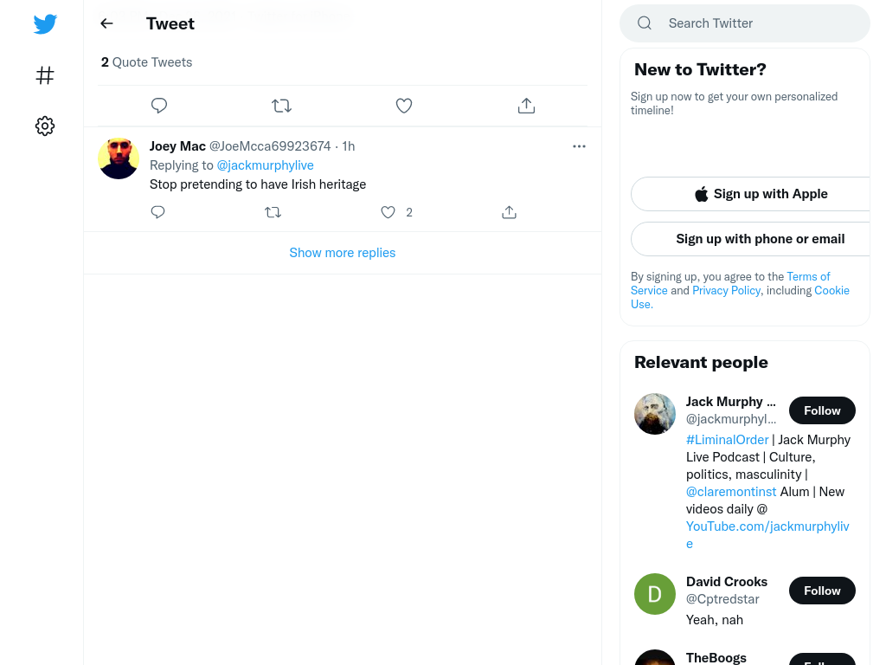This screenshot has height=665, width=886.
Task: Open Joey Mac's profile picture
Action: (119, 158)
